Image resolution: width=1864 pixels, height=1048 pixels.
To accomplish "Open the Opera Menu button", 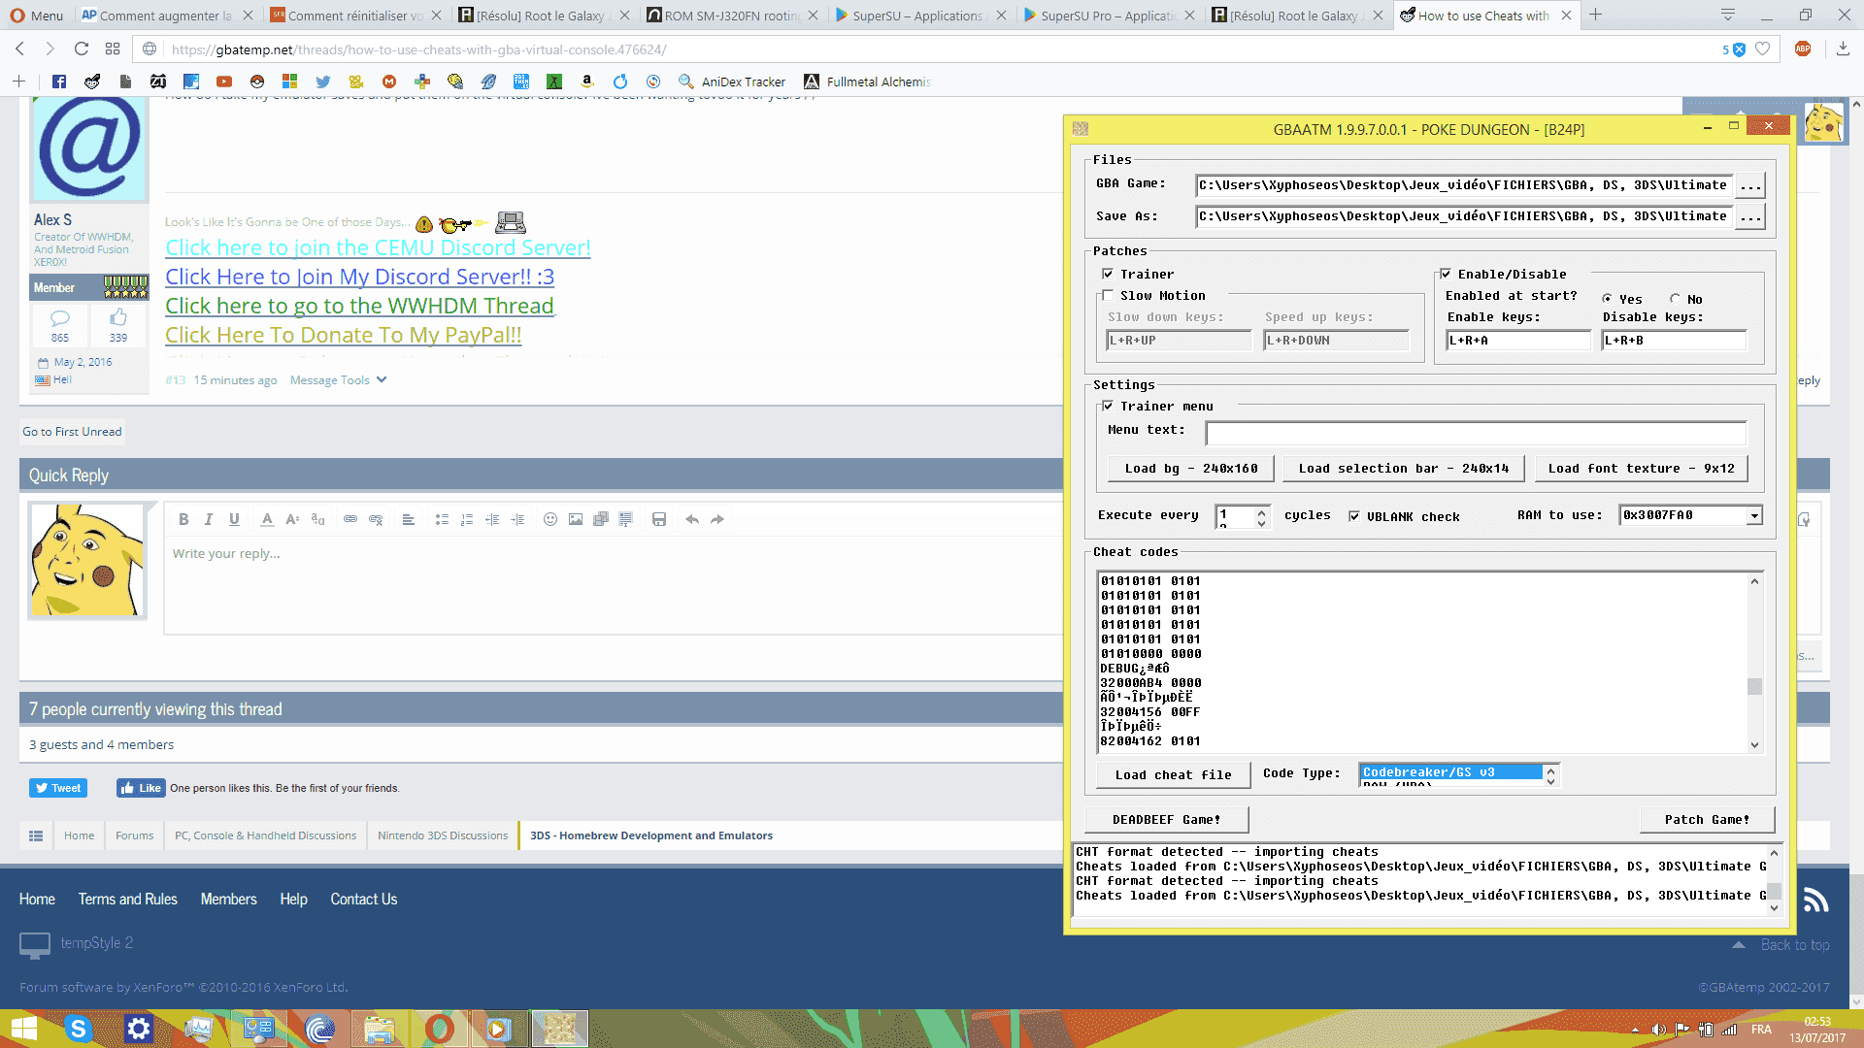I will (37, 16).
